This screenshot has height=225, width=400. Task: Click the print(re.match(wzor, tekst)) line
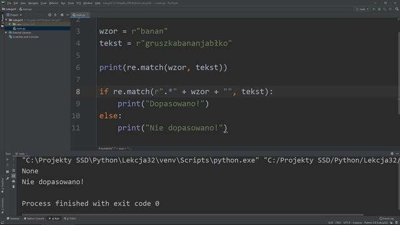(163, 67)
